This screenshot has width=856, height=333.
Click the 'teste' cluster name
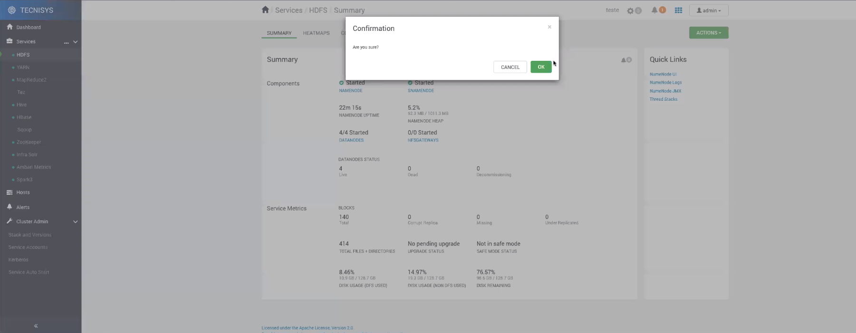(612, 10)
